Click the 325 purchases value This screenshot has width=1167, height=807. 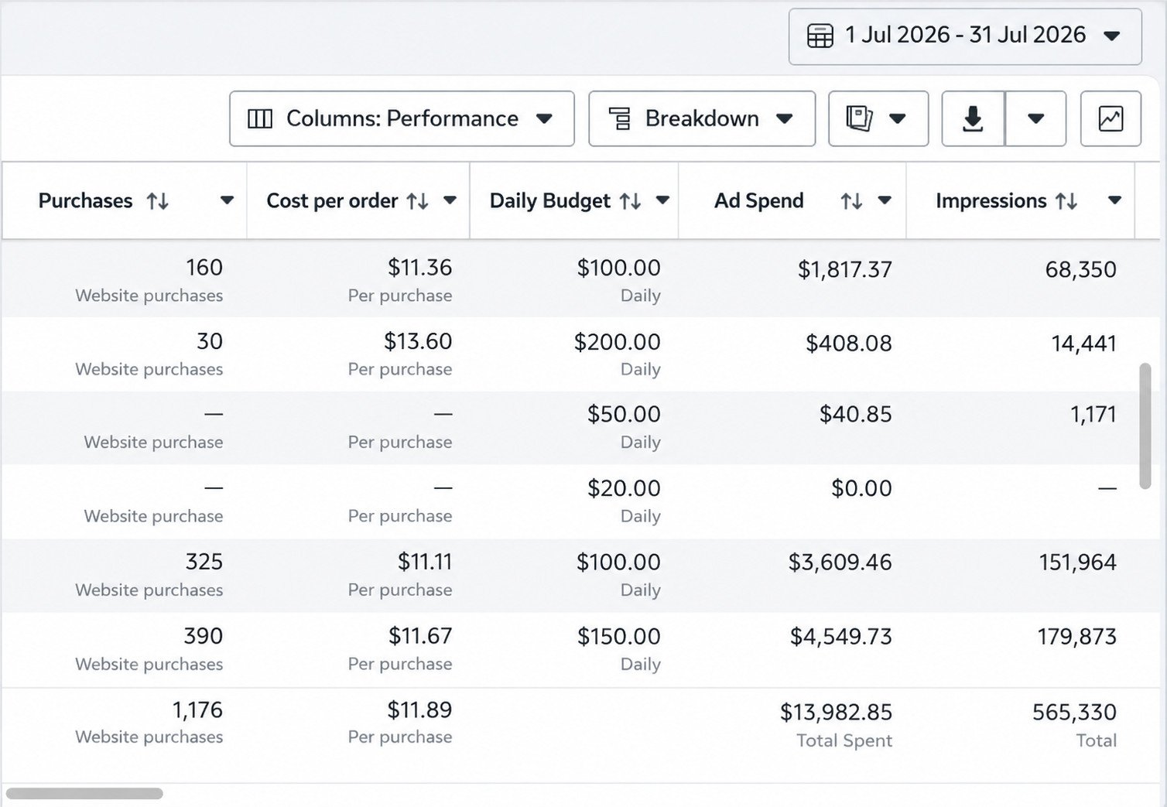pyautogui.click(x=204, y=562)
